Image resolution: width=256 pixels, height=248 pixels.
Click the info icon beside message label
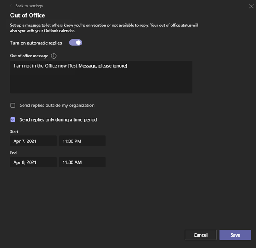54,56
